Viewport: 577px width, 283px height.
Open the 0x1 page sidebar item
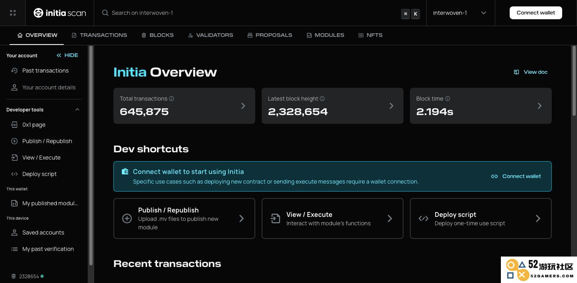pos(44,125)
